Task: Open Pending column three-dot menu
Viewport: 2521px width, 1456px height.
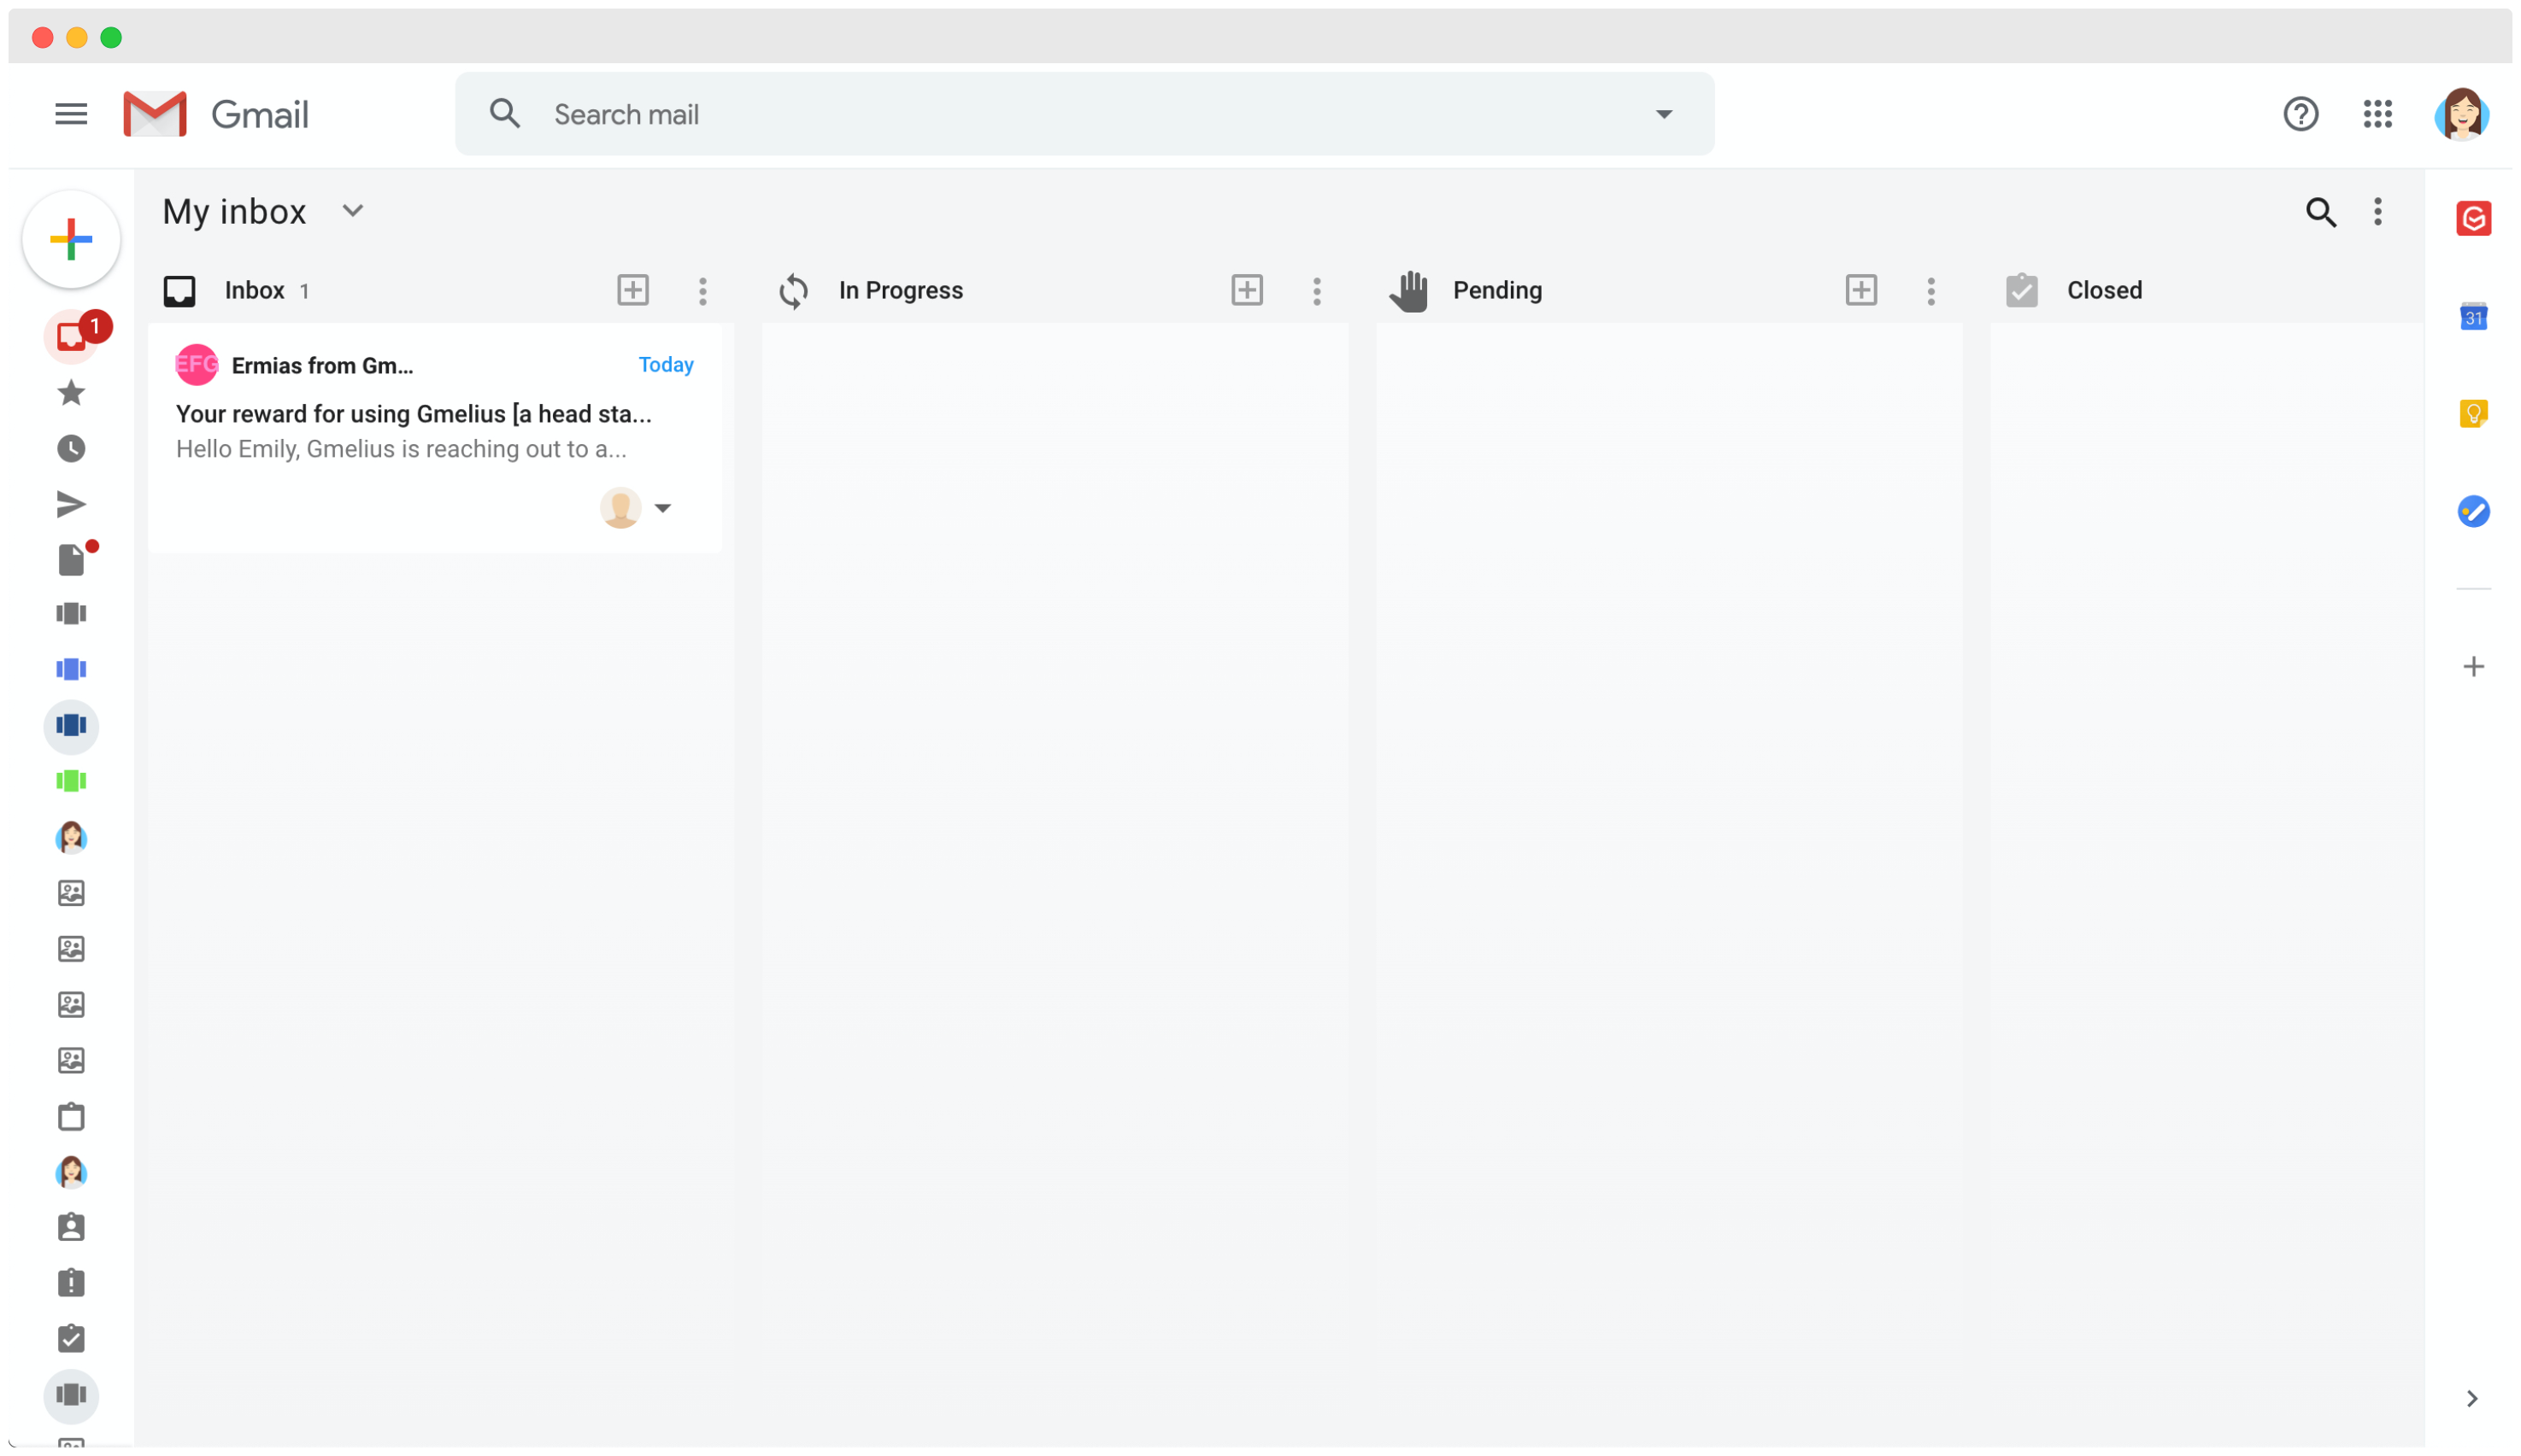Action: [x=1930, y=291]
